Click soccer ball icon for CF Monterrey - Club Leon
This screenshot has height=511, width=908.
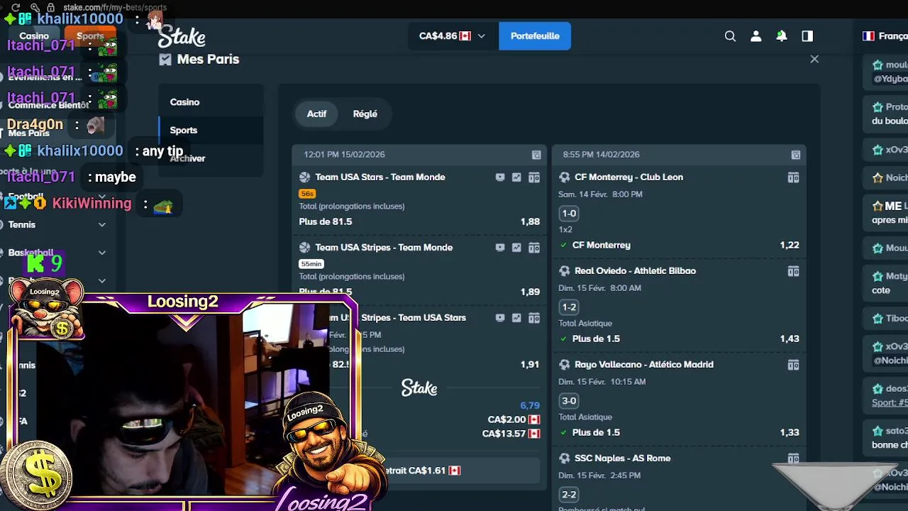pyautogui.click(x=564, y=177)
